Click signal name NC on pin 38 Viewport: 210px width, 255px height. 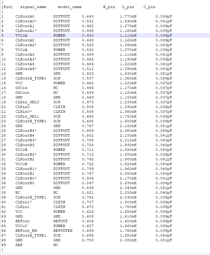pyautogui.click(x=18, y=193)
